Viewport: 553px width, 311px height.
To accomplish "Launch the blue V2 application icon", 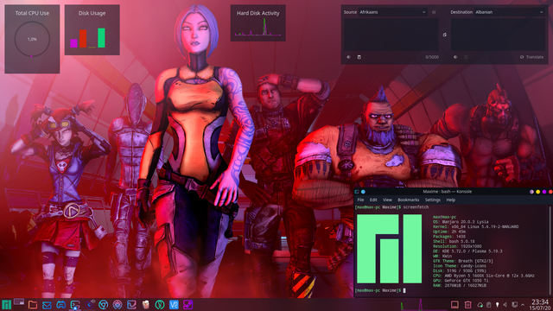I will tap(174, 305).
